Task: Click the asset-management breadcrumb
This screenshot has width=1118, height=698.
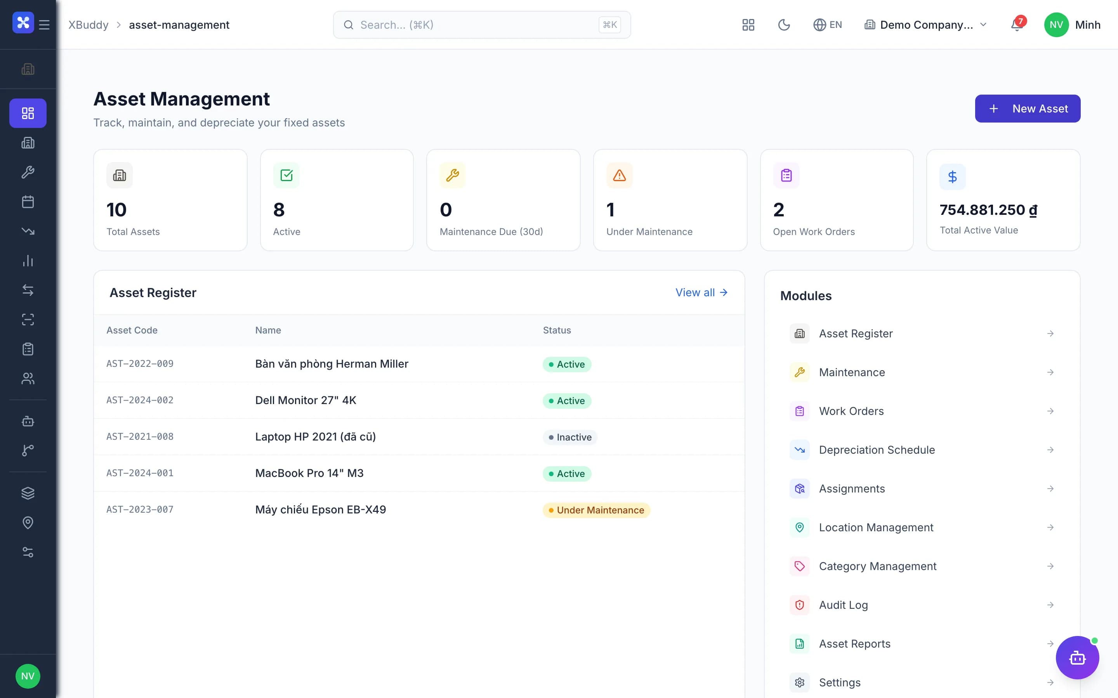Action: [179, 25]
